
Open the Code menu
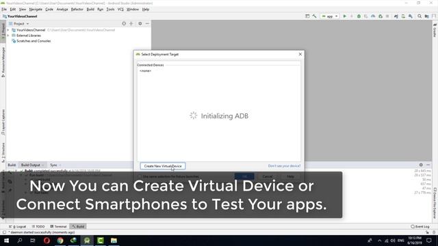[x=49, y=9]
